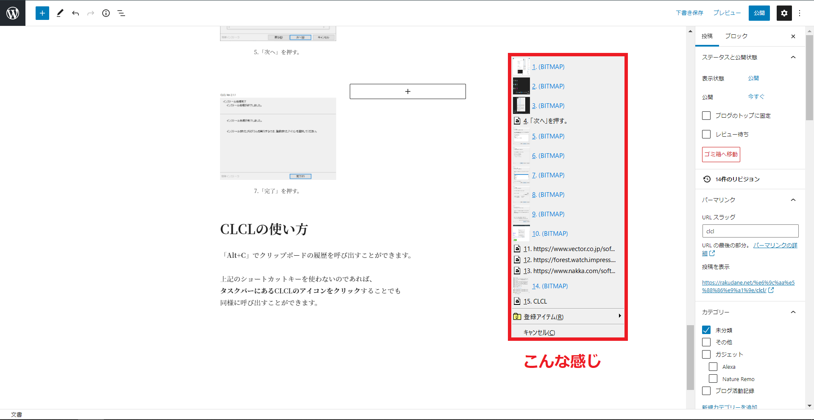Click ゴミ箱へ移動 trash button

pos(721,155)
